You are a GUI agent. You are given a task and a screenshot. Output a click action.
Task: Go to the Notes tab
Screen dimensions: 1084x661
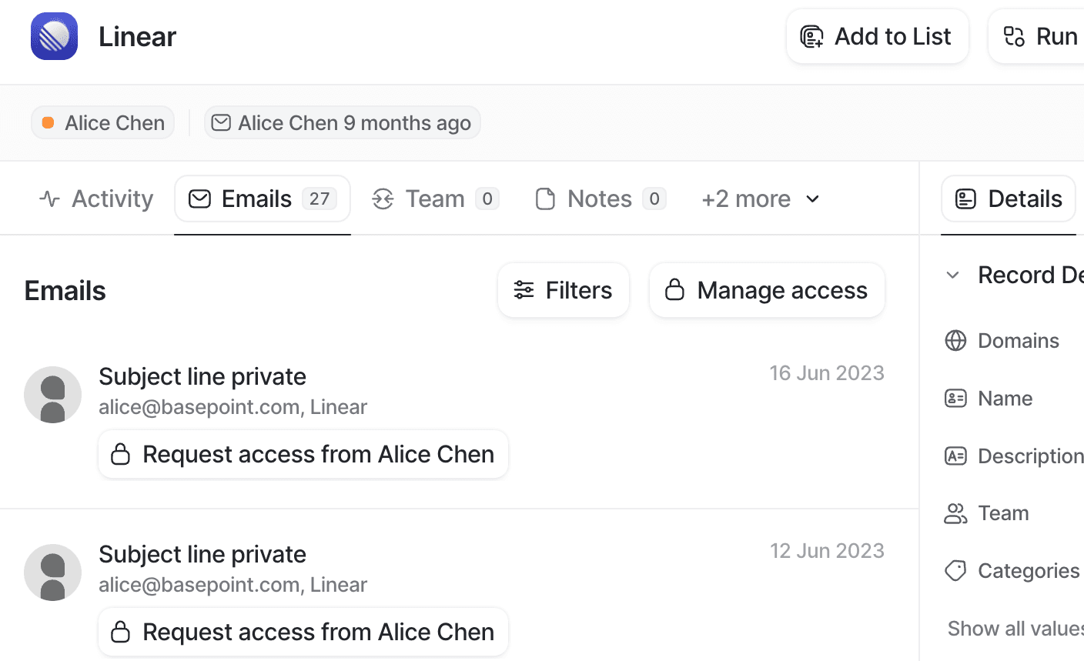coord(600,199)
